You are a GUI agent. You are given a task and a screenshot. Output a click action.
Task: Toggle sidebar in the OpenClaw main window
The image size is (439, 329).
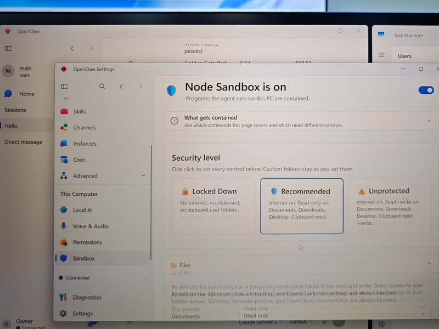tap(8, 48)
